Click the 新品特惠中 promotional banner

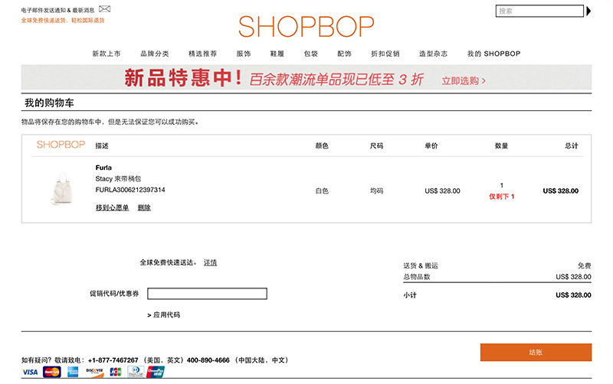click(x=306, y=78)
